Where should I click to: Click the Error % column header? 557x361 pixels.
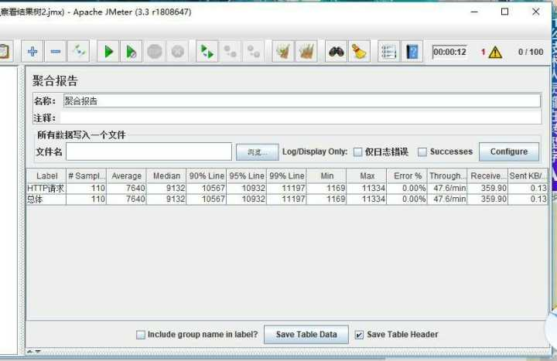[x=407, y=175]
